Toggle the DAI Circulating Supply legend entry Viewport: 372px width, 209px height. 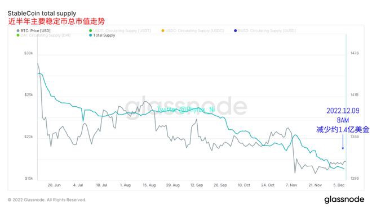(x=43, y=35)
